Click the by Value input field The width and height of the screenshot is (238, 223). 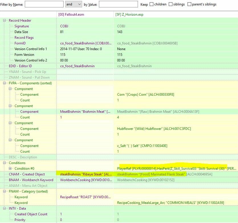click(118, 4)
